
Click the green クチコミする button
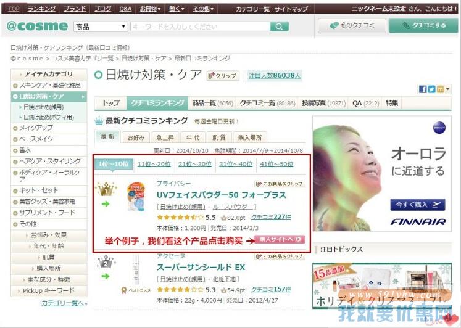coord(423,25)
